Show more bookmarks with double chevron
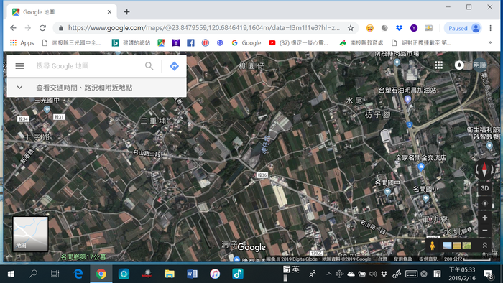Image resolution: width=503 pixels, height=283 pixels. 490,42
